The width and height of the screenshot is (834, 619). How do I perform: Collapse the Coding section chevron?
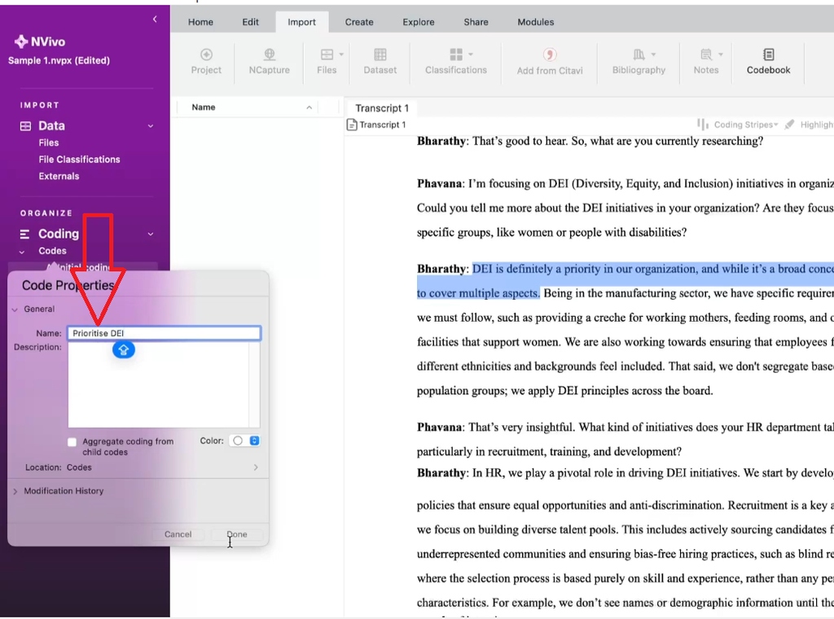151,234
